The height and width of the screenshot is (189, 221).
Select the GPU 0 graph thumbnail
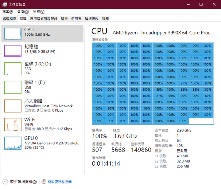click(13, 143)
